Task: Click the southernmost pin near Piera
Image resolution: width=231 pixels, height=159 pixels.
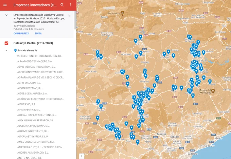Action: click(x=138, y=142)
